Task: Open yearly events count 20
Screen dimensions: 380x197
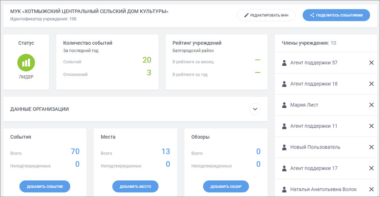Action: [147, 60]
